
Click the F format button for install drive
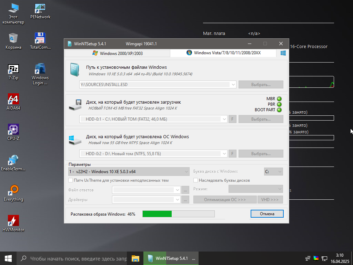[x=232, y=154]
